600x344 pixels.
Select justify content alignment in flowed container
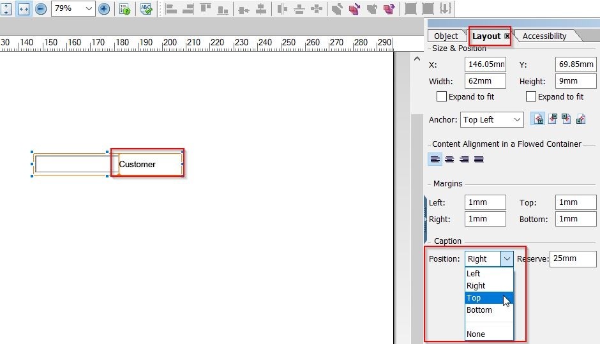pos(479,159)
